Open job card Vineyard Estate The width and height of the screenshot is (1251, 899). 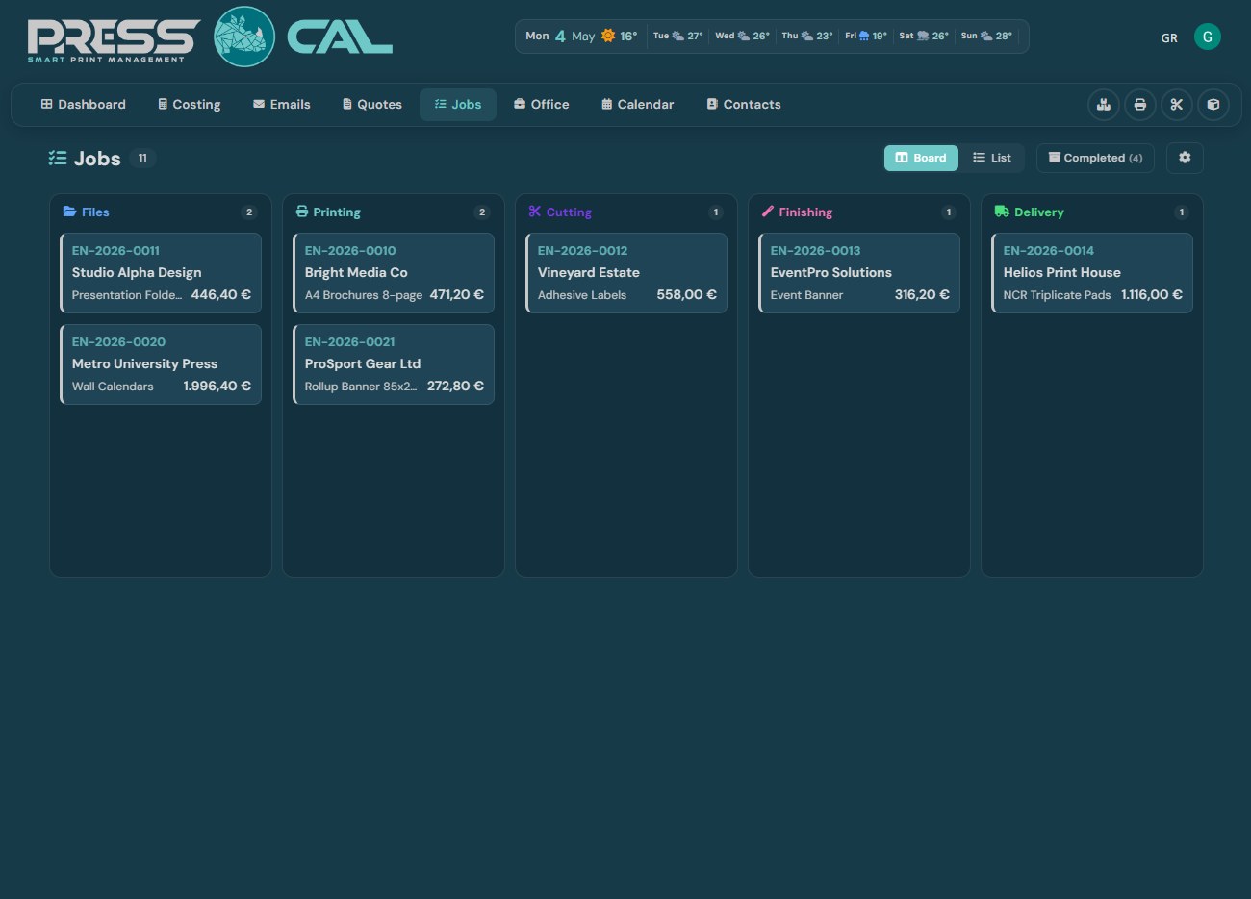[626, 273]
